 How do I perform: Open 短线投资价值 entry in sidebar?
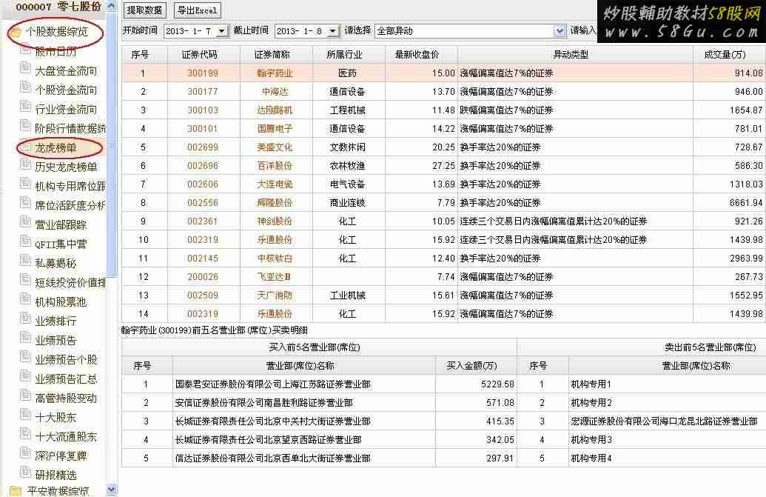coord(70,282)
